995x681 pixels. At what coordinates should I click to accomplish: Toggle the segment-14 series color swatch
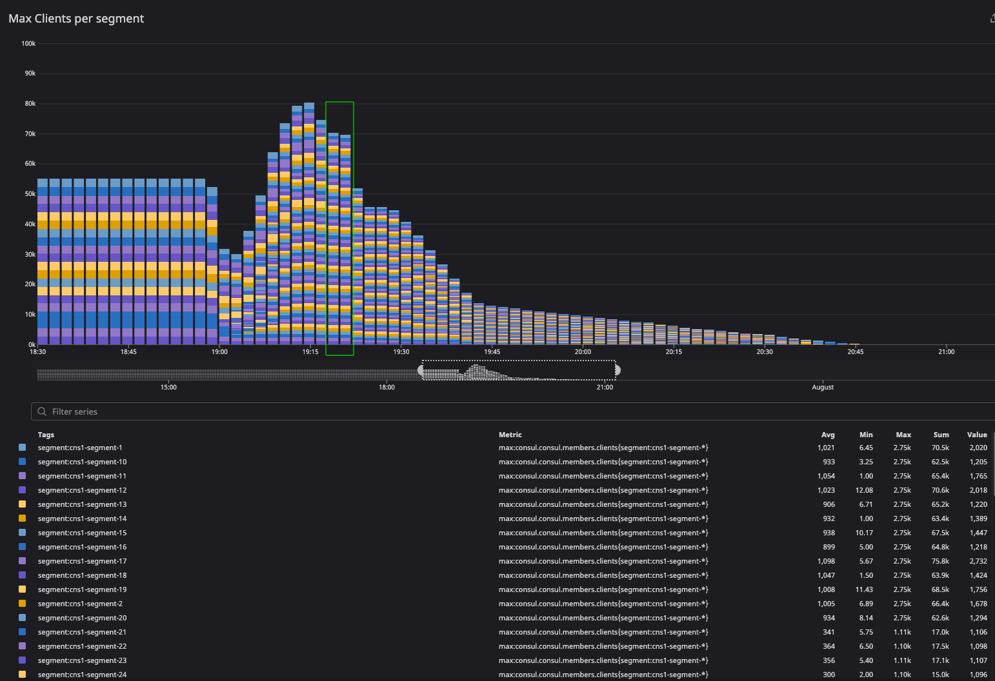click(x=23, y=518)
